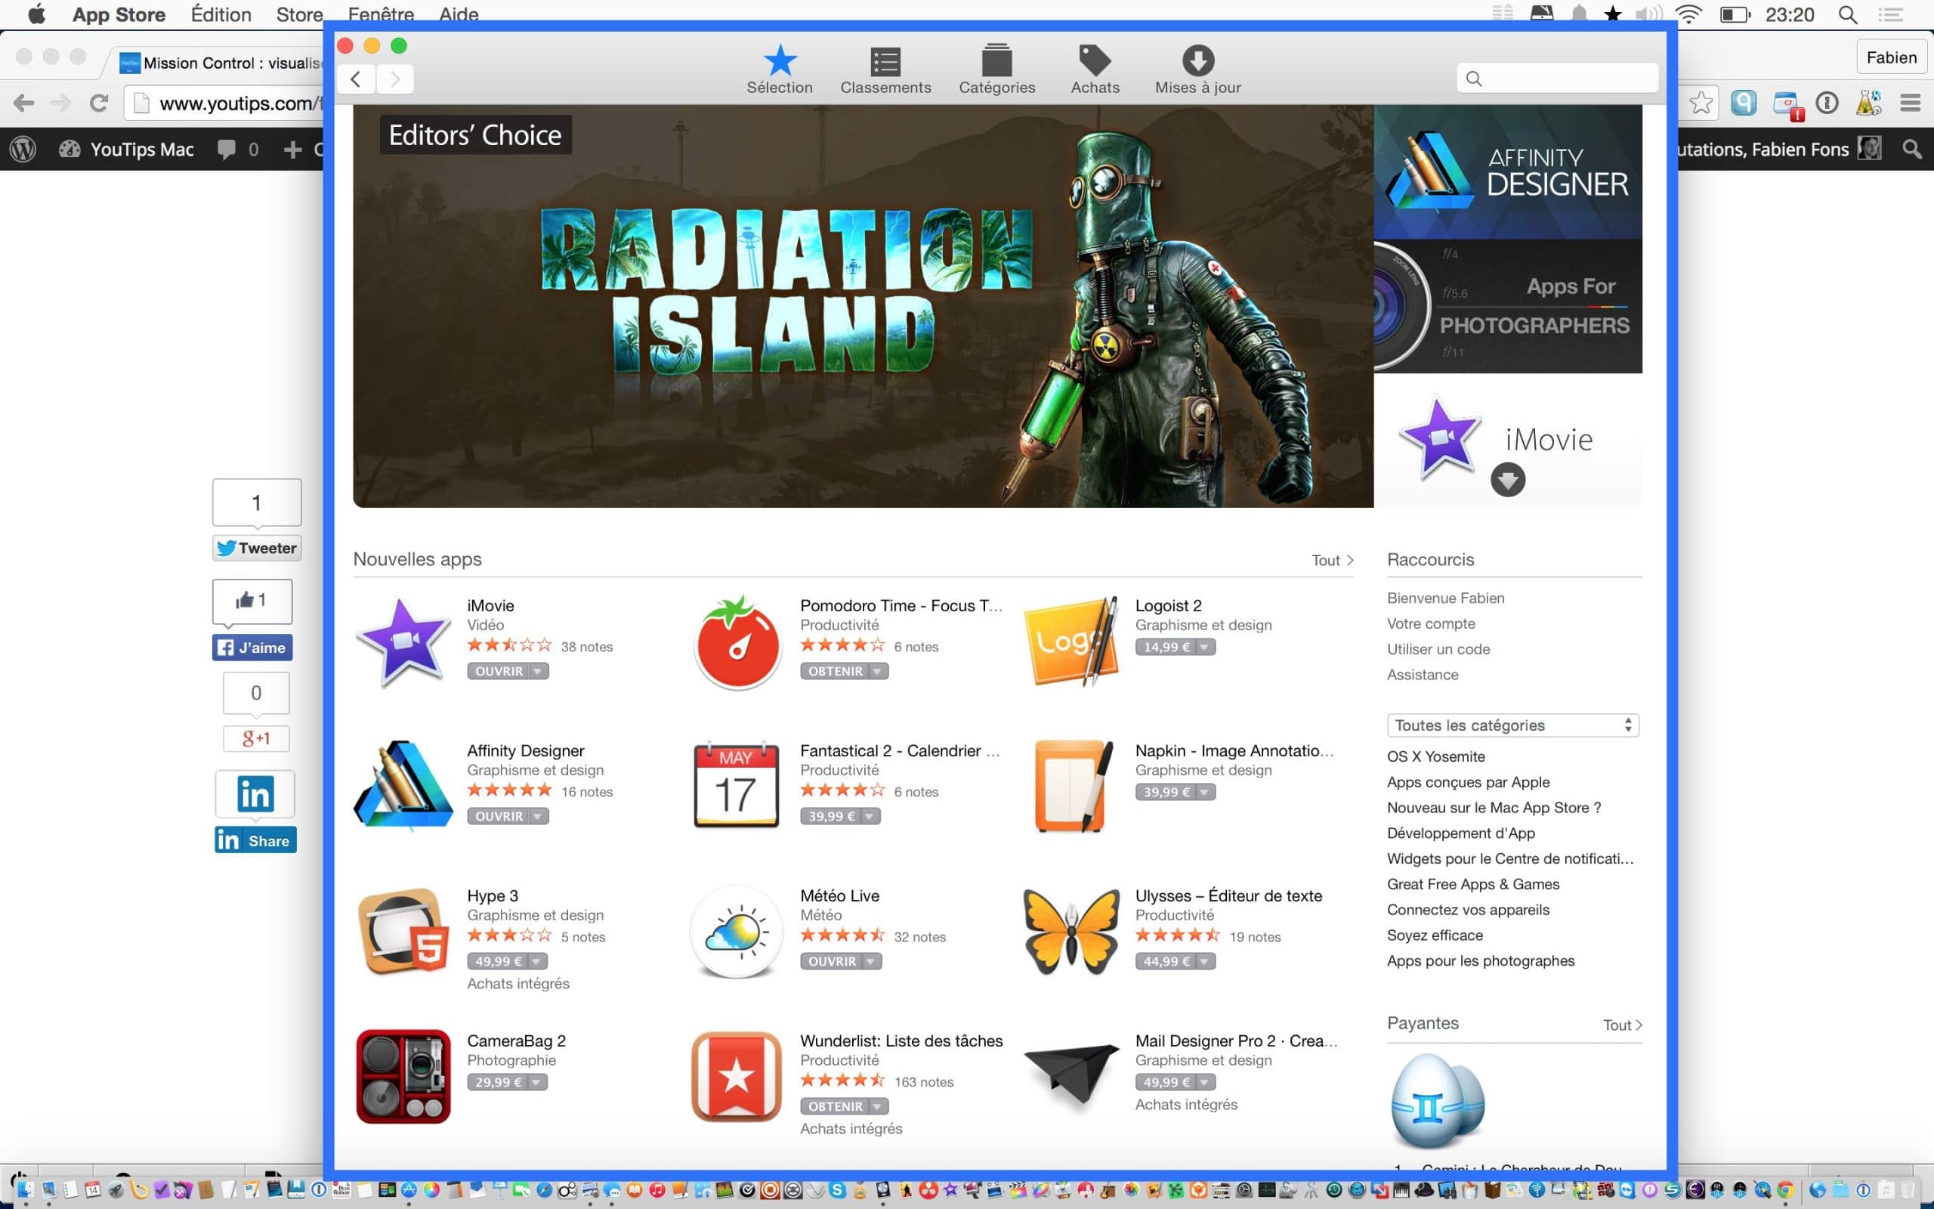This screenshot has width=1934, height=1209.
Task: Click Utiliser un code link
Action: [x=1438, y=649]
